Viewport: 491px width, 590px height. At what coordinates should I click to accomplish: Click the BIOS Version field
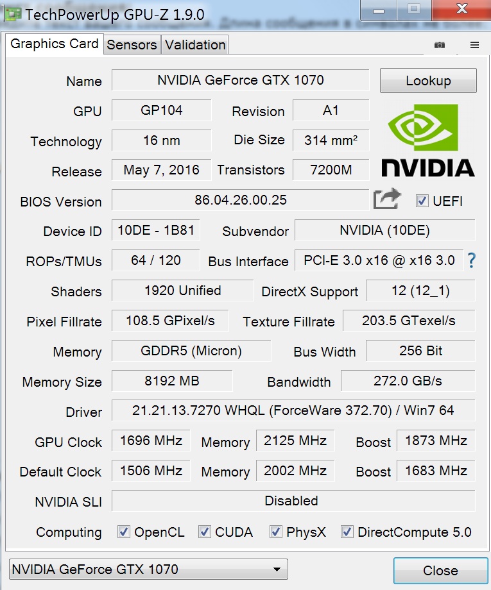[x=241, y=200]
